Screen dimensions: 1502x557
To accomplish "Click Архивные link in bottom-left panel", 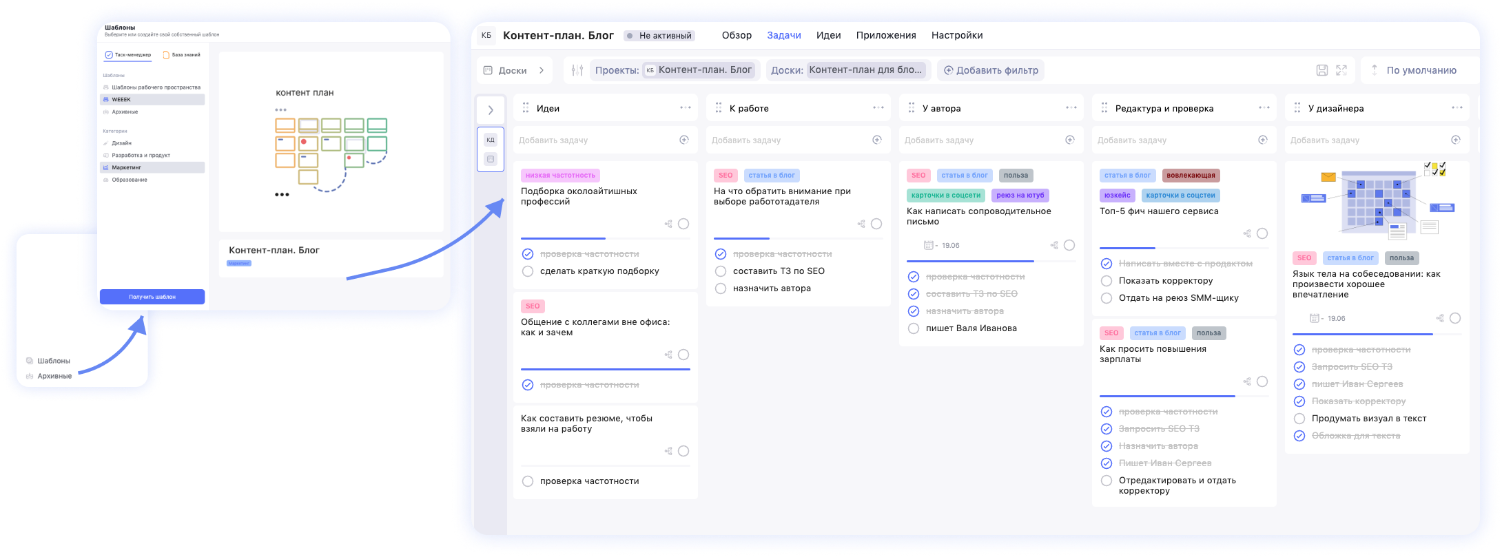I will (49, 376).
